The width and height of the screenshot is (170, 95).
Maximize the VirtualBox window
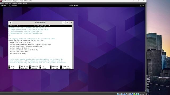coord(139,1)
